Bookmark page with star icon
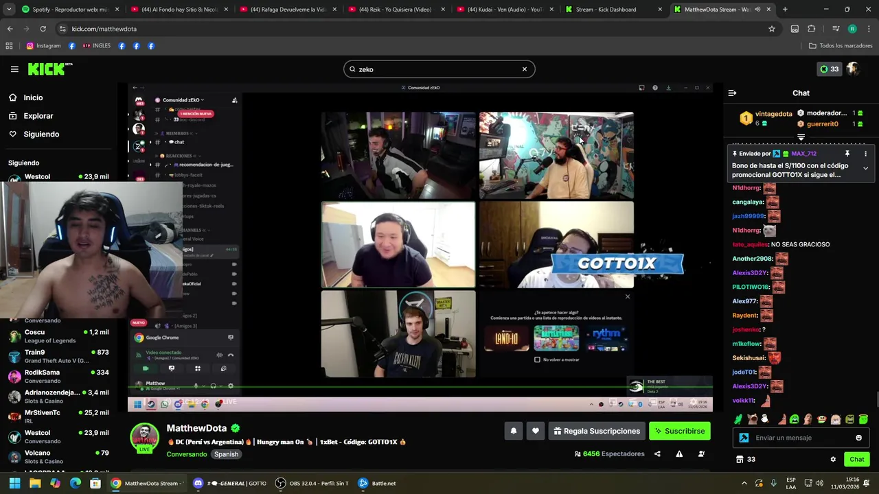879x494 pixels. [x=772, y=29]
